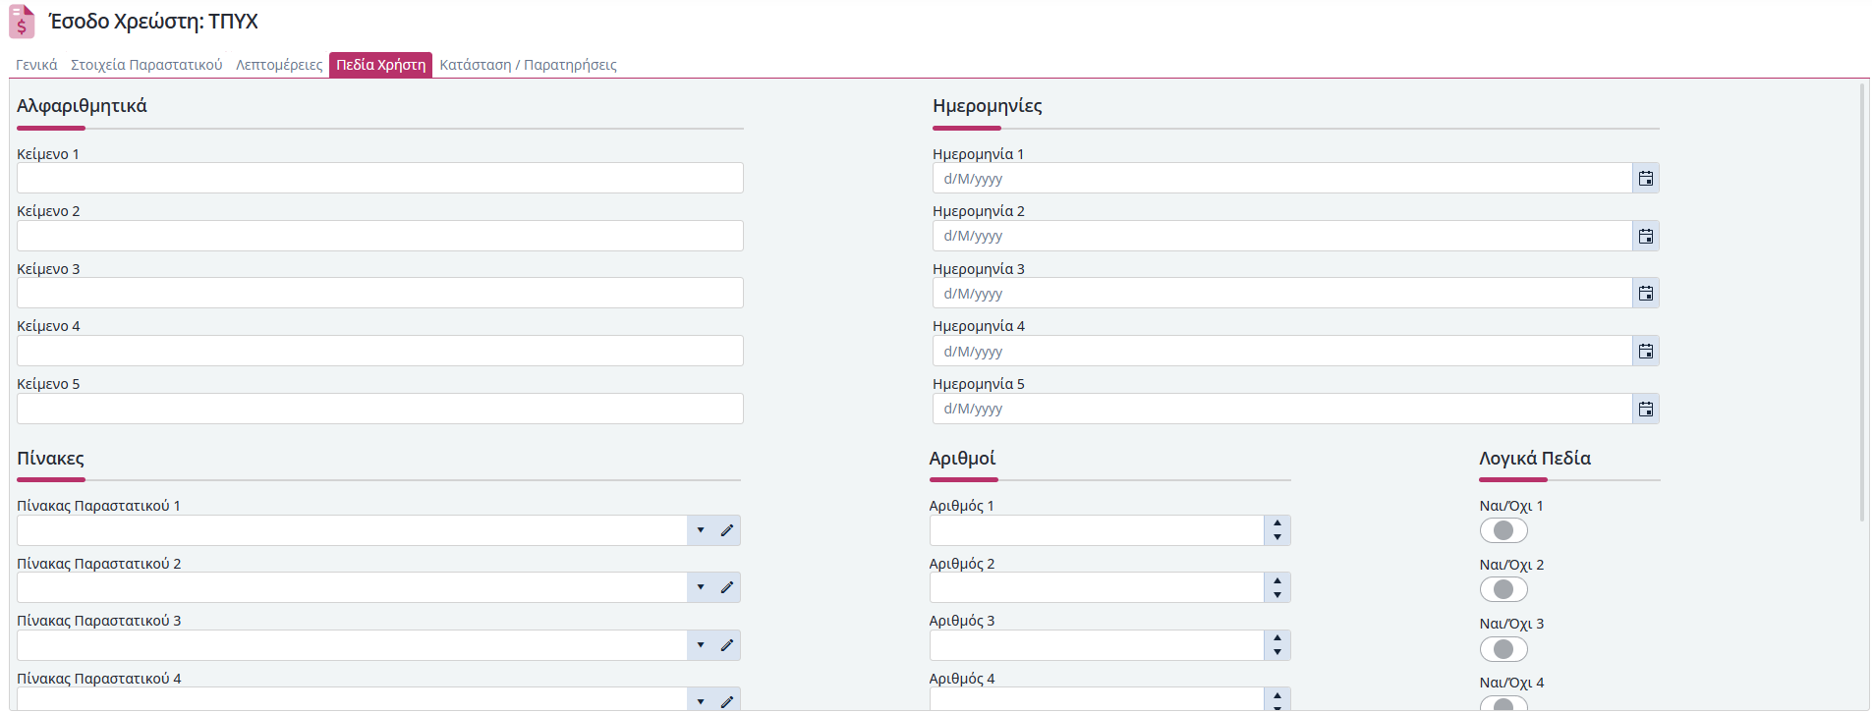
Task: Open calendar picker for Ημερομηνία 3
Action: [x=1646, y=294]
